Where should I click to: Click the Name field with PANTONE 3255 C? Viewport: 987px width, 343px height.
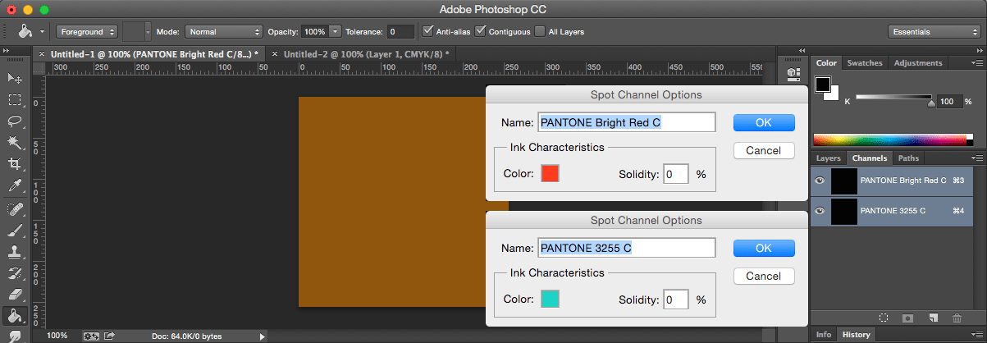(x=626, y=248)
